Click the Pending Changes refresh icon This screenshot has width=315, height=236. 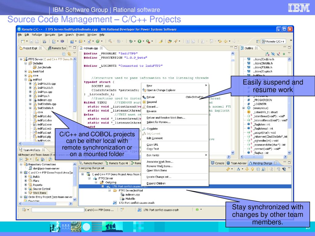228,169
